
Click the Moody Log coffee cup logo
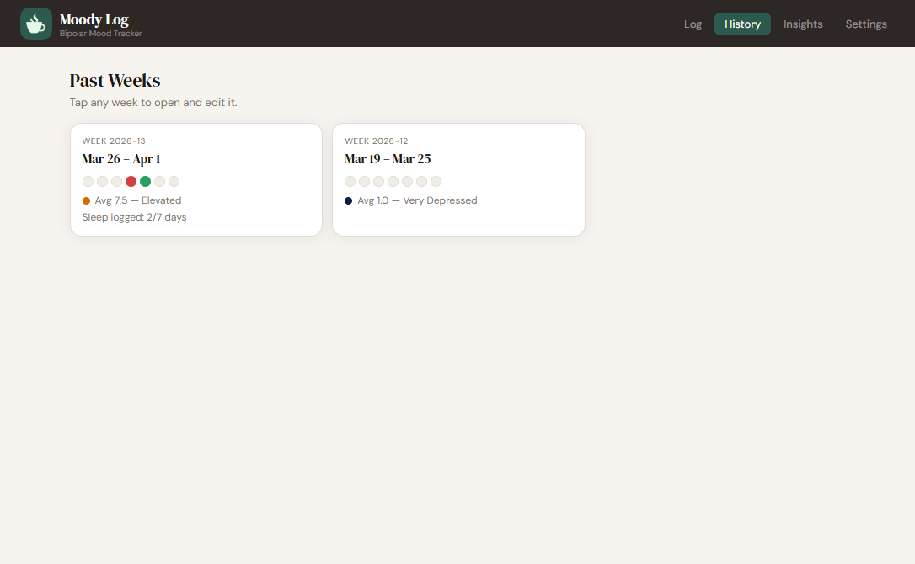pyautogui.click(x=35, y=24)
